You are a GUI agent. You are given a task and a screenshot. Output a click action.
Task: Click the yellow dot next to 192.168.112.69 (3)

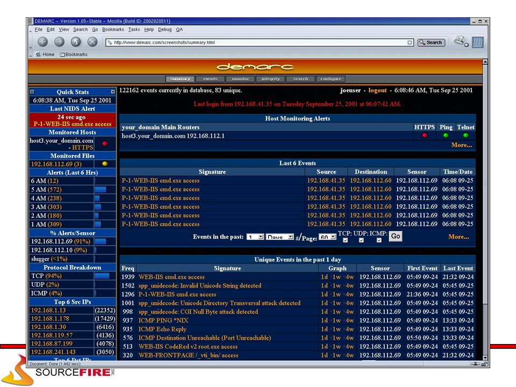tap(105, 163)
